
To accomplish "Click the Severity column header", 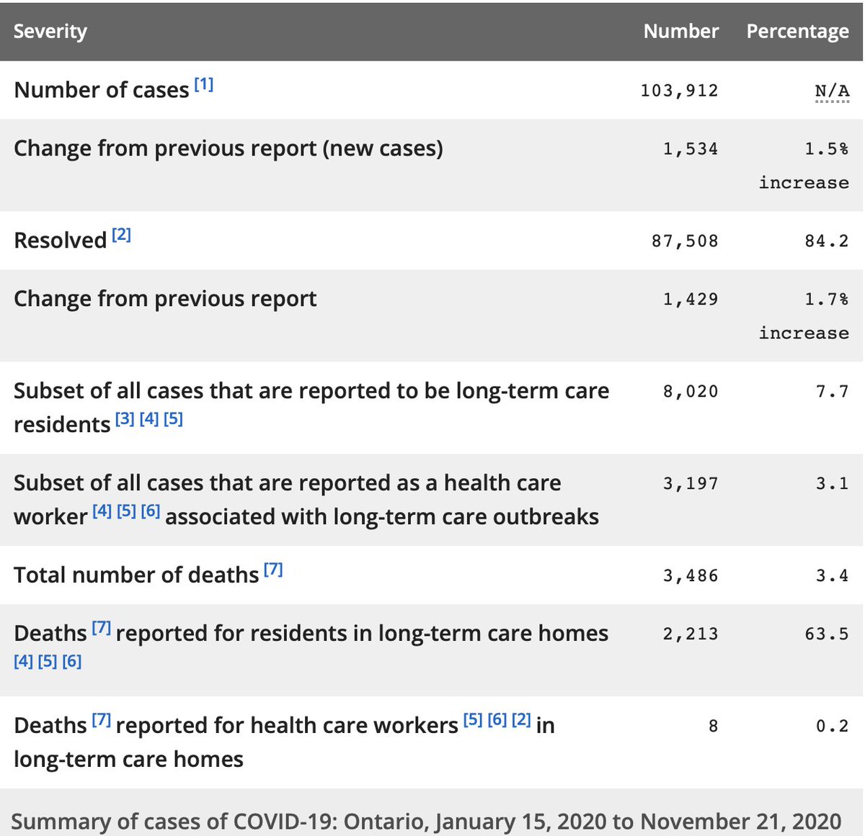I will tap(50, 31).
